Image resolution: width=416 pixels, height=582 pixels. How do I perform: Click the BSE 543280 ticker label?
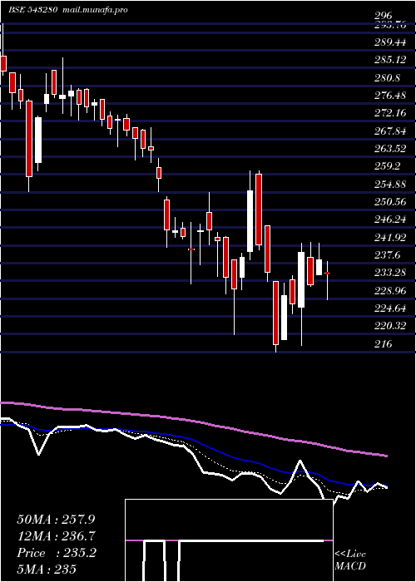click(x=32, y=10)
